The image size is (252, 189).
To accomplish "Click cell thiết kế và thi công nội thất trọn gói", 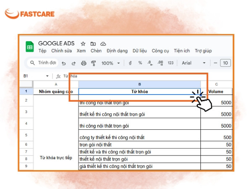I will (139, 152).
